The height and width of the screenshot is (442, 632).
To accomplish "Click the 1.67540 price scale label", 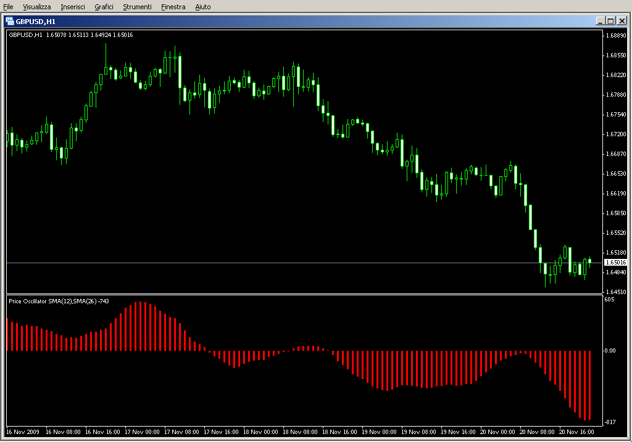I will 617,114.
